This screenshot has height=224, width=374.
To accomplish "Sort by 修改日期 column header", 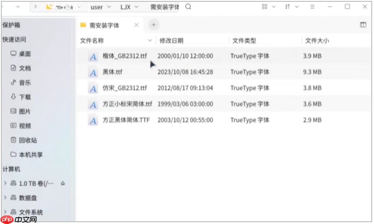I will [171, 41].
